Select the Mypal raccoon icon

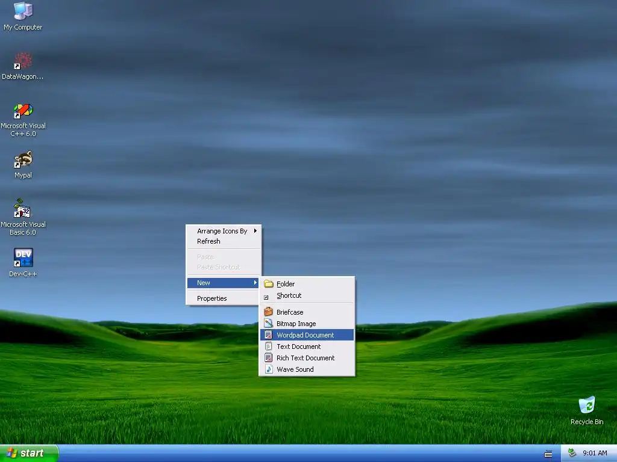click(23, 165)
